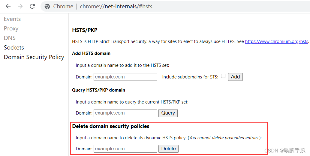
Task: Focus the Delete domain policies input field
Action: click(x=125, y=149)
